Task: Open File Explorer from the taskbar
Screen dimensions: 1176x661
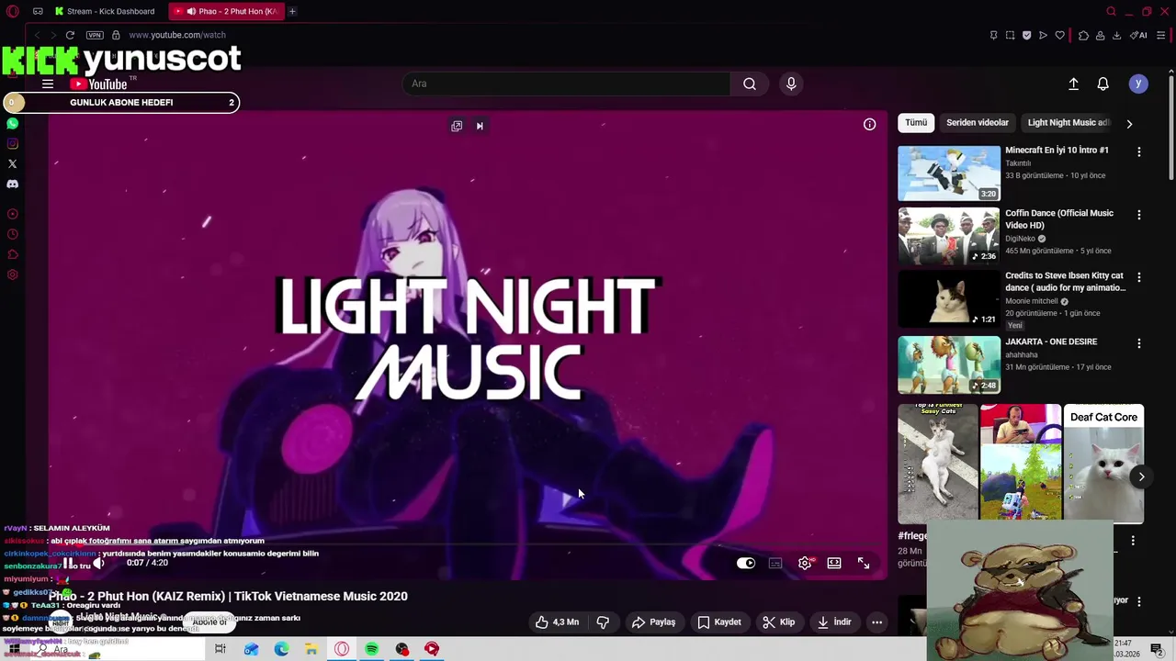Action: click(x=311, y=649)
